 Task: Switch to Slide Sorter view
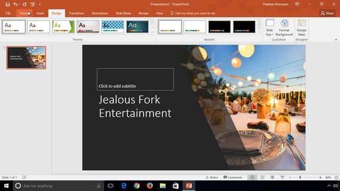click(x=262, y=177)
